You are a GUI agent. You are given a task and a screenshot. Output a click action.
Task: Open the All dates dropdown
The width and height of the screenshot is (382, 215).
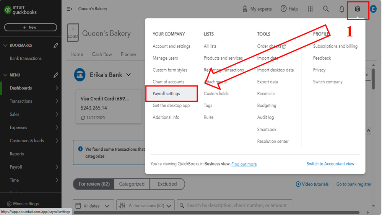point(93,206)
